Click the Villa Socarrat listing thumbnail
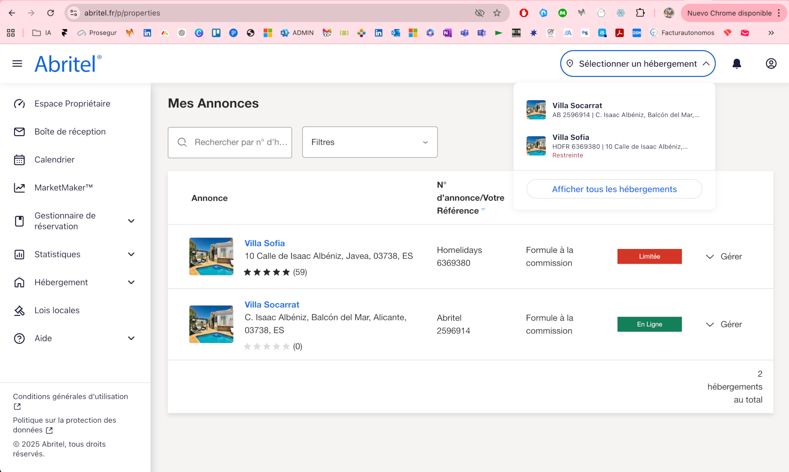789x472 pixels. 211,324
